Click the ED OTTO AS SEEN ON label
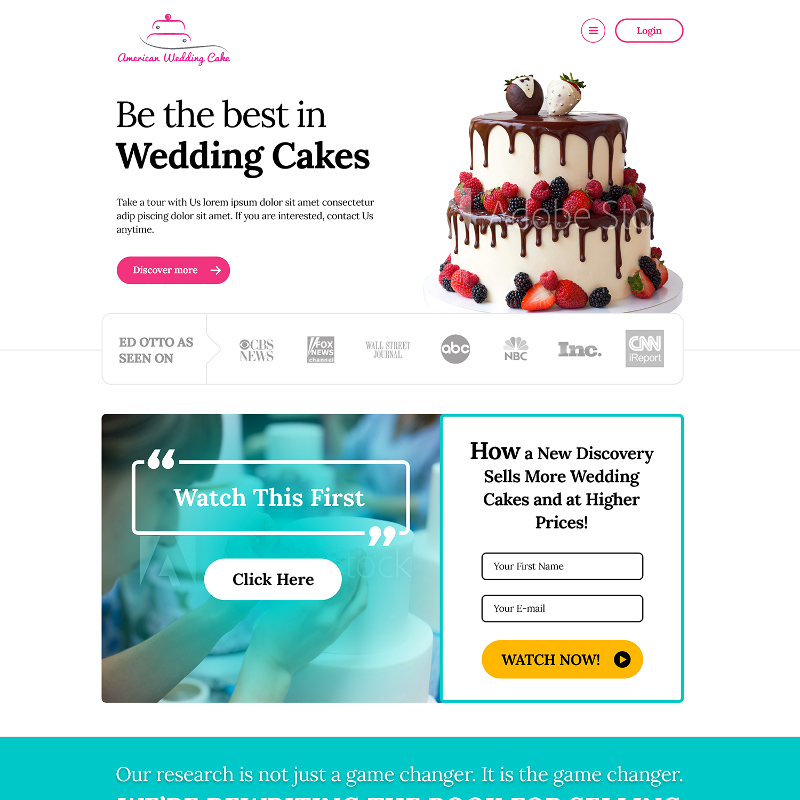 point(156,350)
